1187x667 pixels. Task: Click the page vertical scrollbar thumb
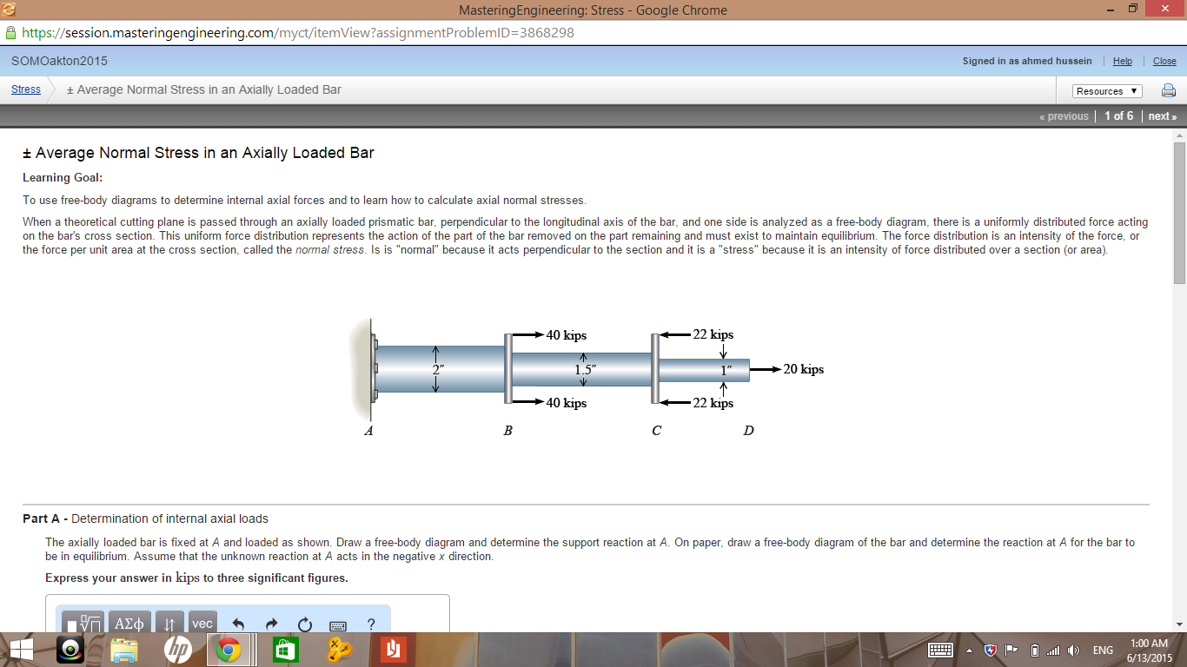pyautogui.click(x=1179, y=213)
